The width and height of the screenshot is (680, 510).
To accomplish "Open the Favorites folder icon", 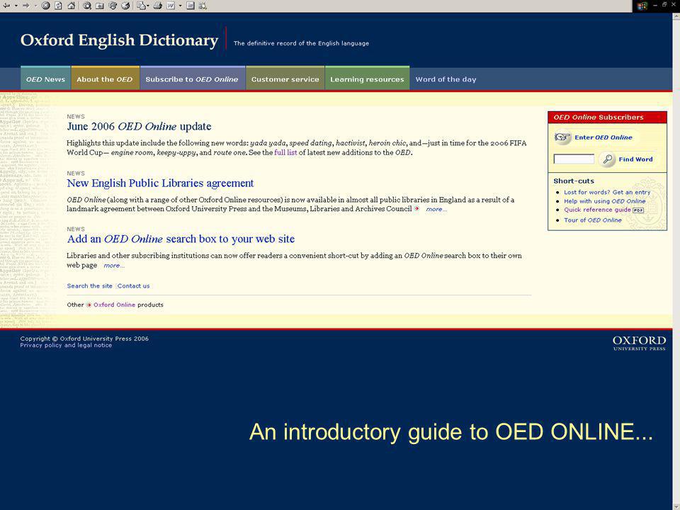I will 99,6.
